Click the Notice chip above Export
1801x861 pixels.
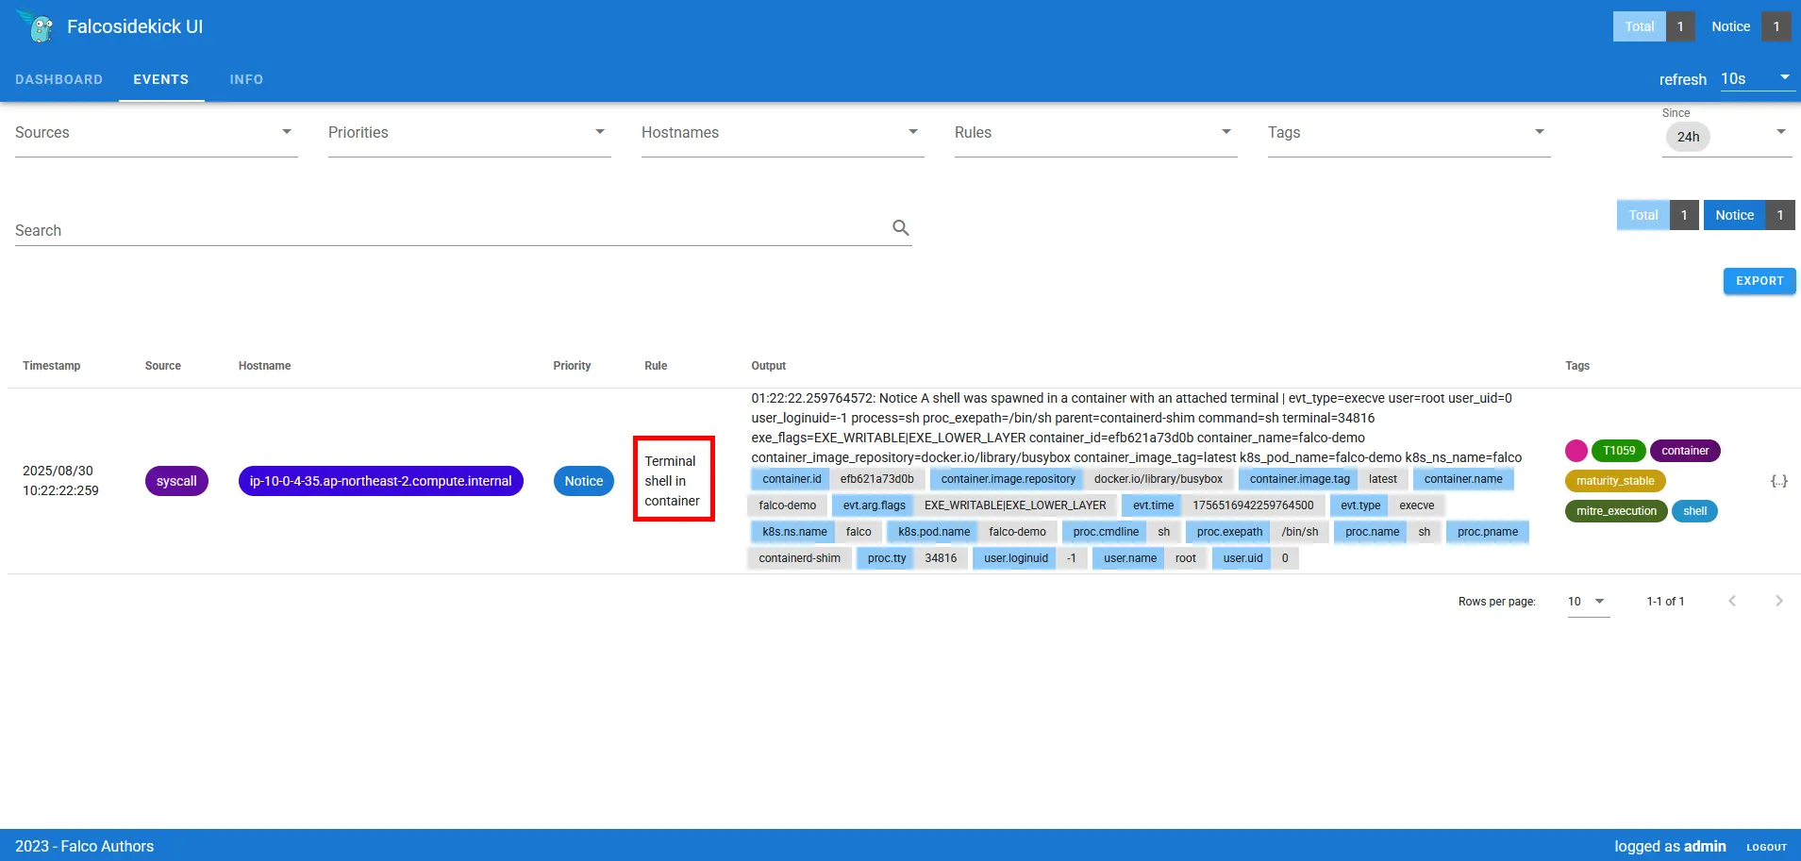tap(1749, 215)
